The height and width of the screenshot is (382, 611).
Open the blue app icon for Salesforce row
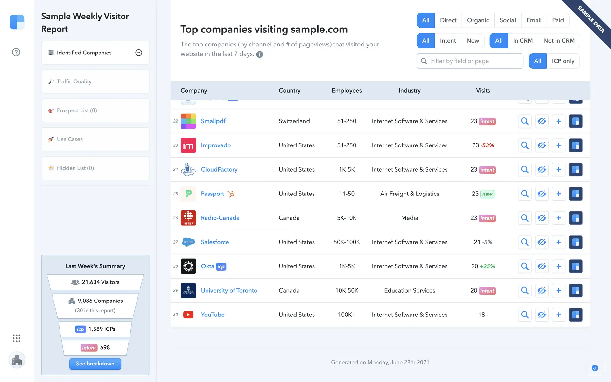[575, 242]
